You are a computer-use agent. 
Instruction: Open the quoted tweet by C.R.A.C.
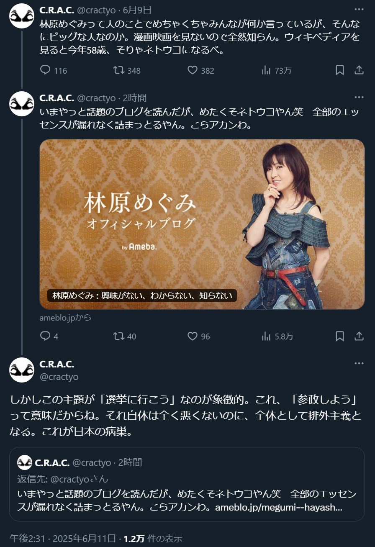187,484
